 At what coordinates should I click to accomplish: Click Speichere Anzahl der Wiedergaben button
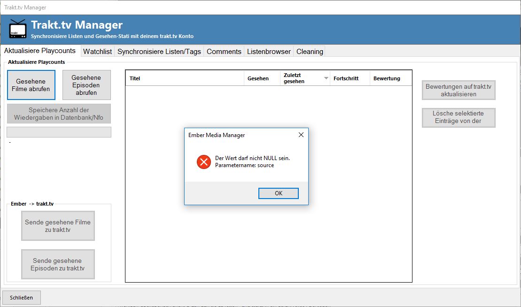[59, 114]
